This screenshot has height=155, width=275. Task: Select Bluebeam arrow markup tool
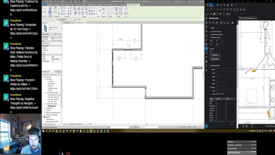(211, 9)
